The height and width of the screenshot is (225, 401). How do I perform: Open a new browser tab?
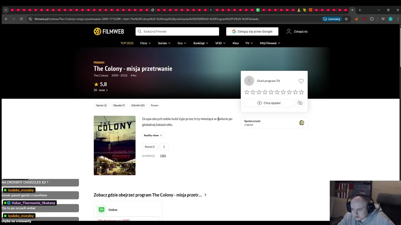[x=360, y=10]
